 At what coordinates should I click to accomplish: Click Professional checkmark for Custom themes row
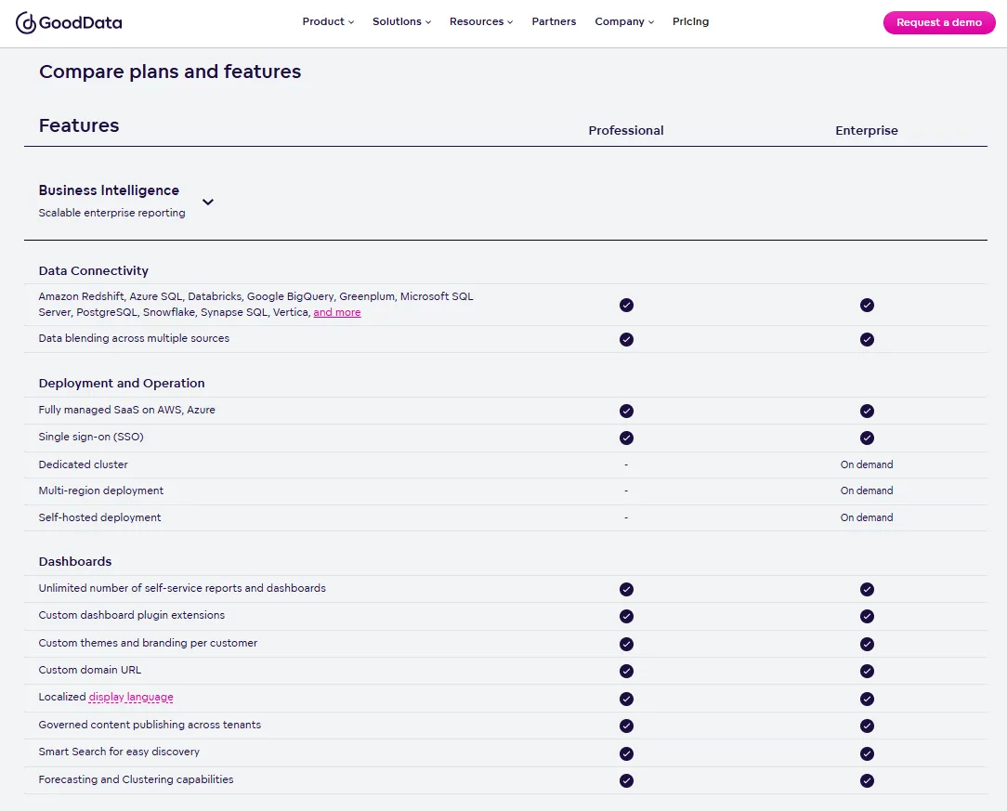click(x=626, y=644)
